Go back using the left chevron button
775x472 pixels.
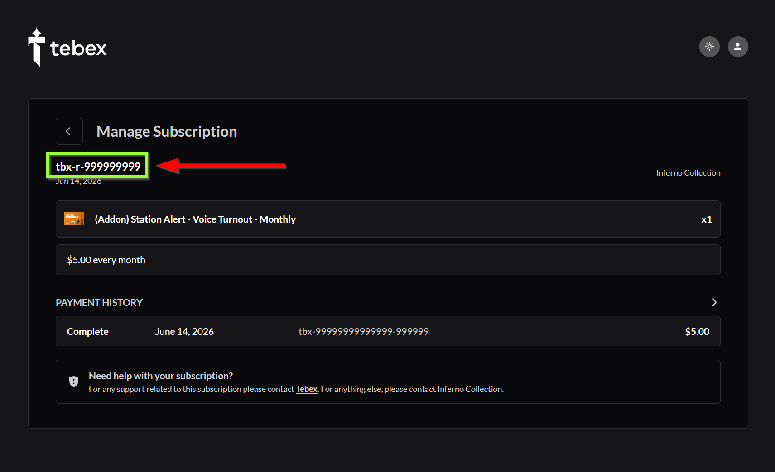[69, 131]
